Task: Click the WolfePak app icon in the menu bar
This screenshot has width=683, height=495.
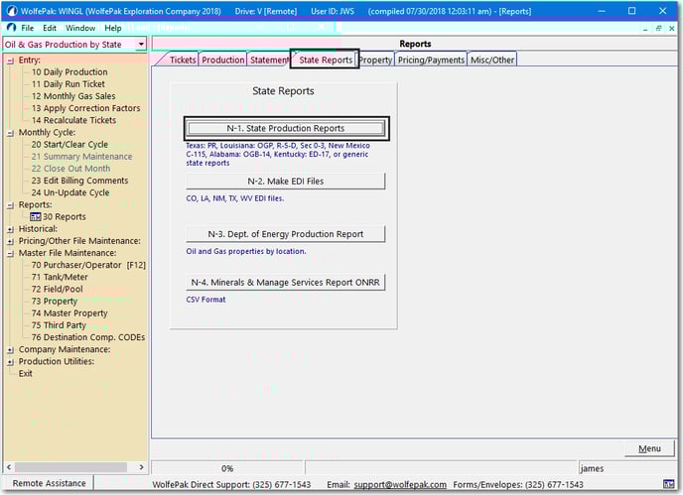Action: click(x=11, y=28)
